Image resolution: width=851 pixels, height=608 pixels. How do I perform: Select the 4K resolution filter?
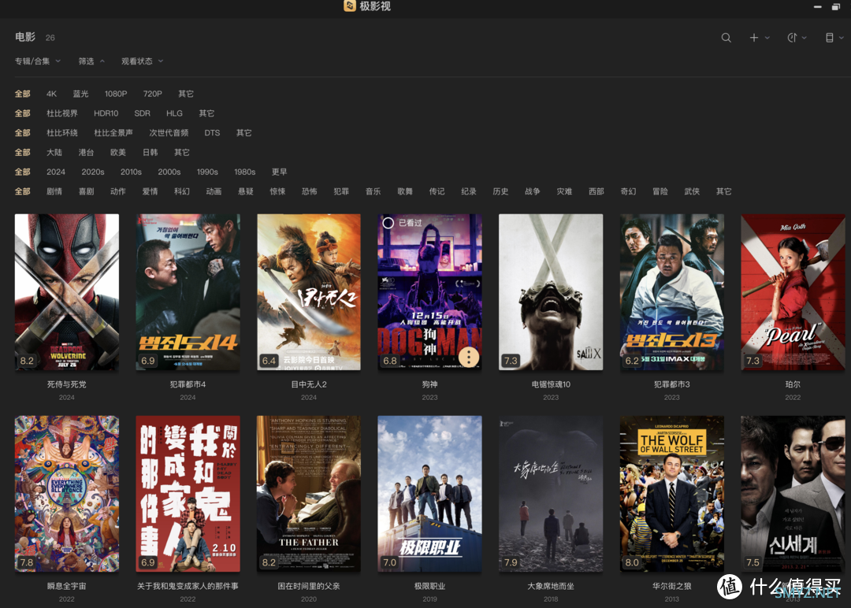click(x=51, y=94)
